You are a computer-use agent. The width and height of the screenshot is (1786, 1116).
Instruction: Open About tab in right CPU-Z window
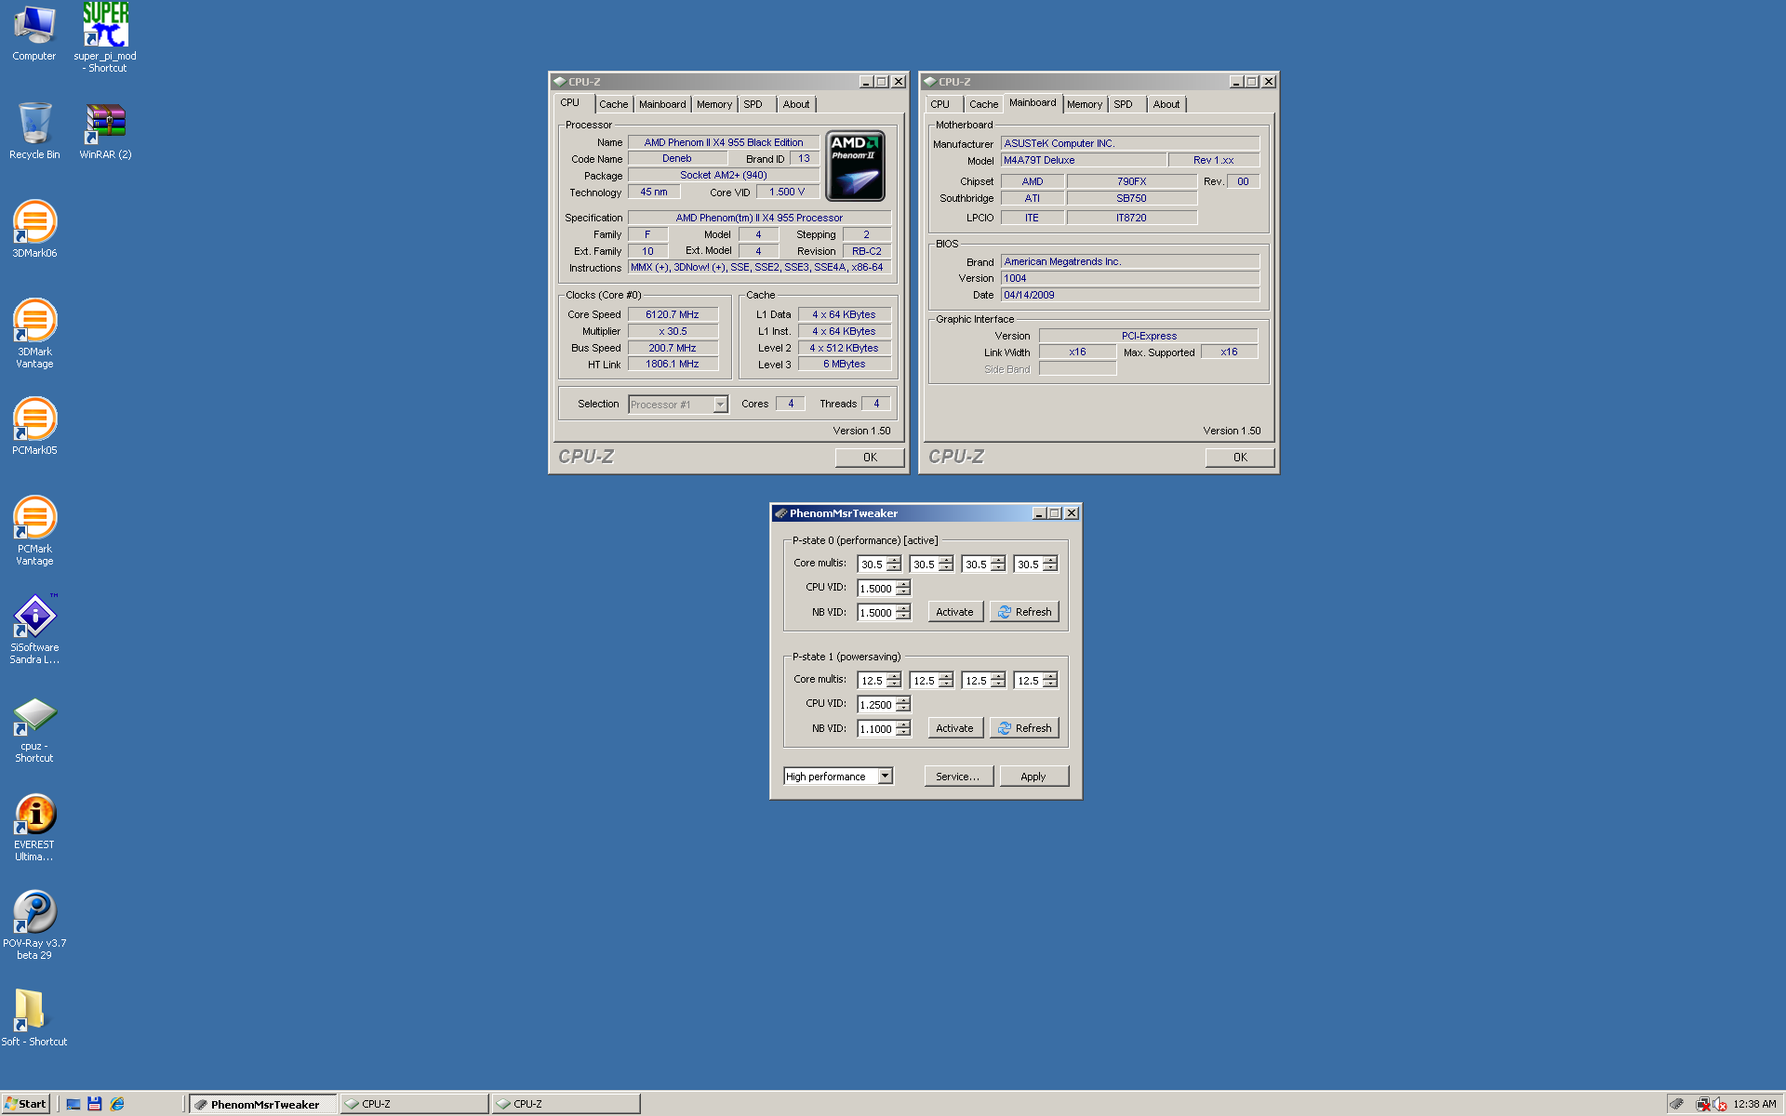(x=1166, y=104)
